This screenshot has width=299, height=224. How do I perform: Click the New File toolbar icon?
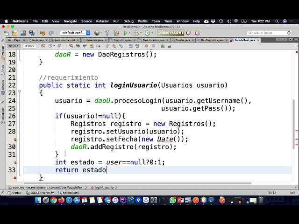click(x=6, y=33)
